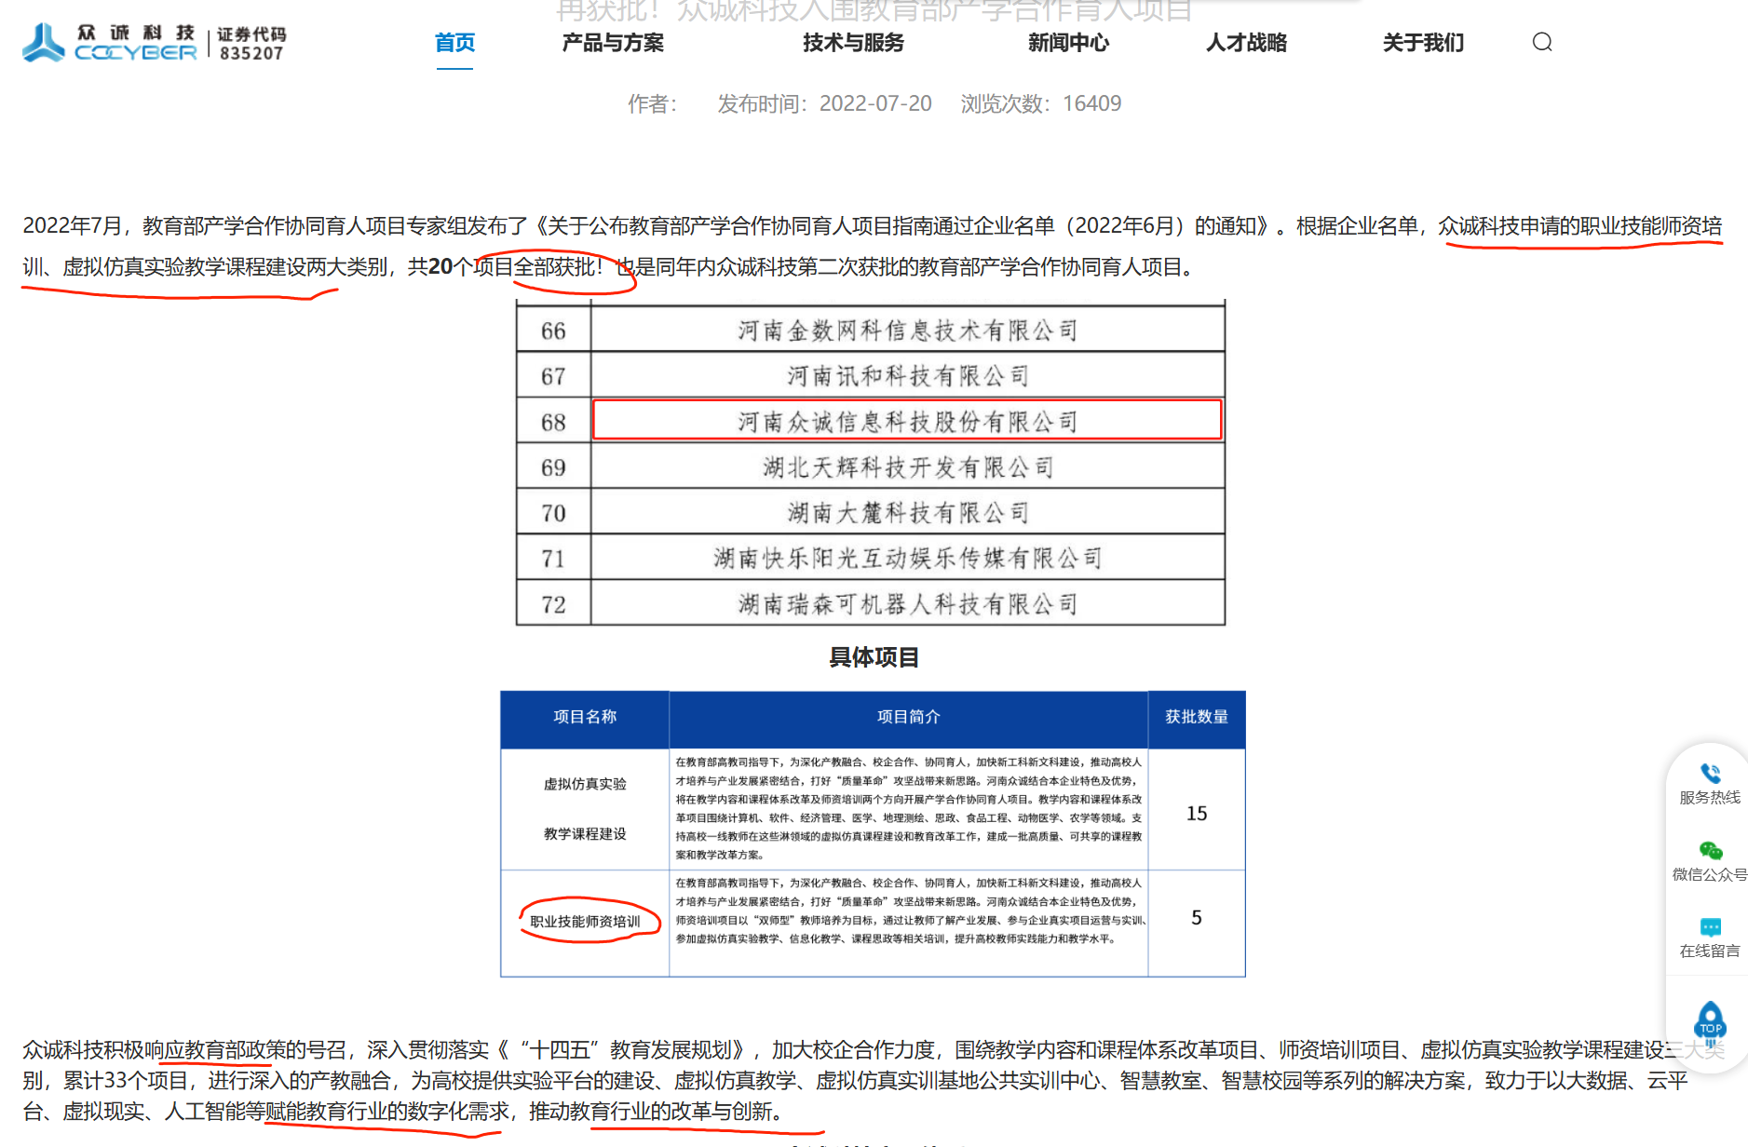
Task: Click the 证券代码 835207 text
Action: pyautogui.click(x=251, y=44)
